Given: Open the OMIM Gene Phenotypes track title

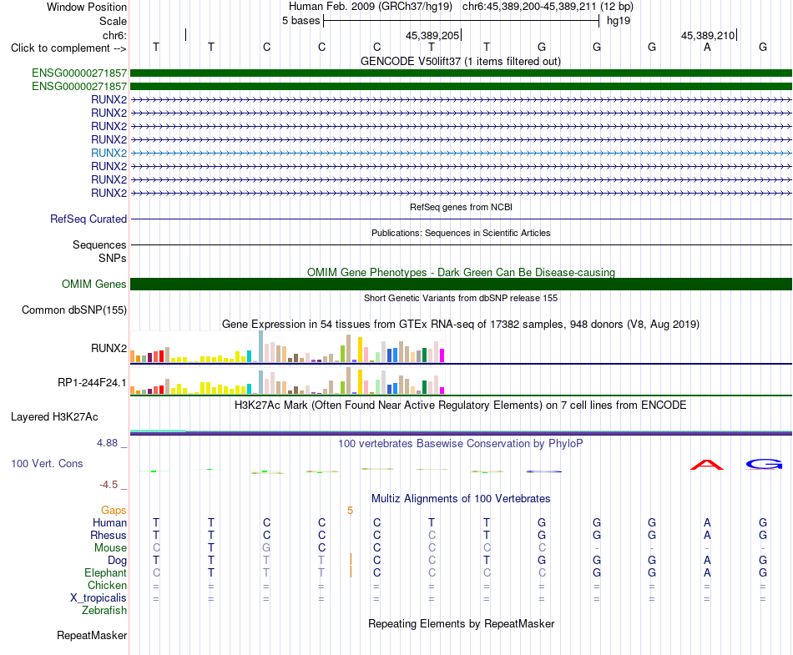Looking at the screenshot, I should [x=461, y=272].
